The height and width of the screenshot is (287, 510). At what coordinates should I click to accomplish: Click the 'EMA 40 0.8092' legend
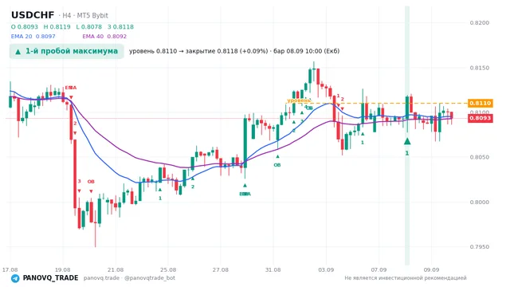[x=104, y=37]
